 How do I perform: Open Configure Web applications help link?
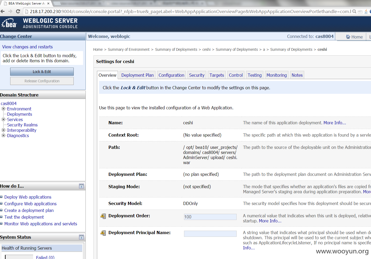pyautogui.click(x=30, y=204)
